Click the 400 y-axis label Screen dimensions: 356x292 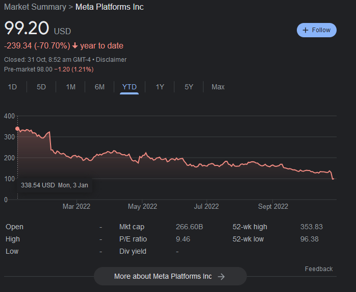point(9,116)
